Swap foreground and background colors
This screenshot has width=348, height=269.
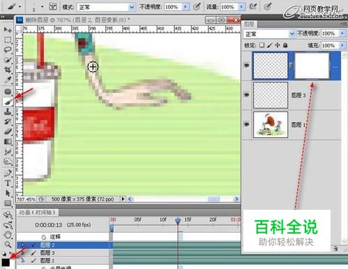pyautogui.click(x=11, y=253)
